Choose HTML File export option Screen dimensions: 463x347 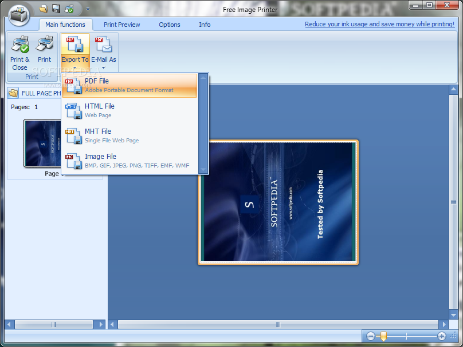tap(130, 110)
